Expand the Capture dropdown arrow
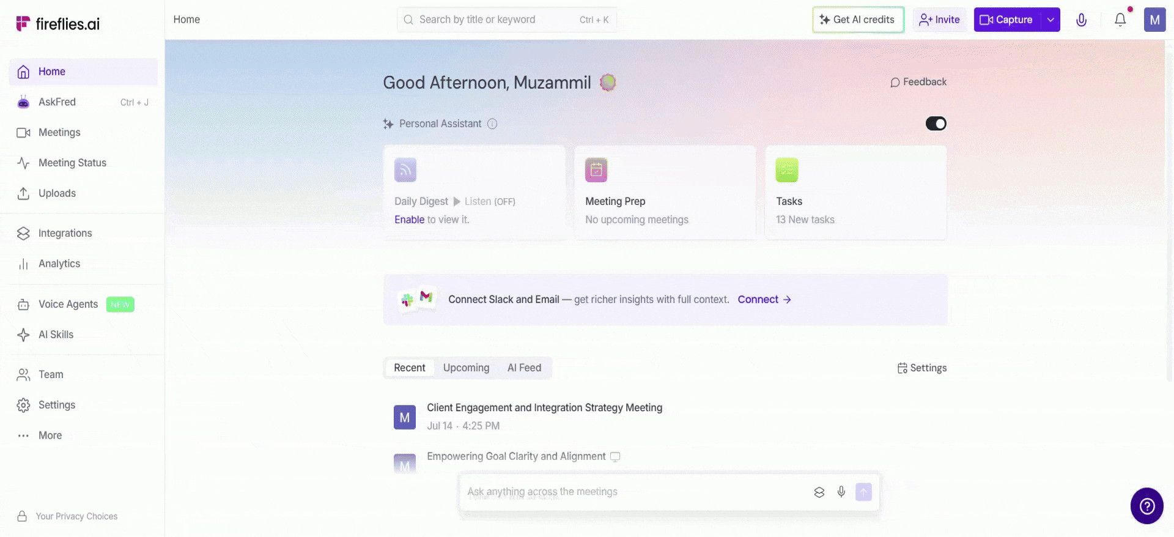Image resolution: width=1174 pixels, height=537 pixels. click(1050, 20)
